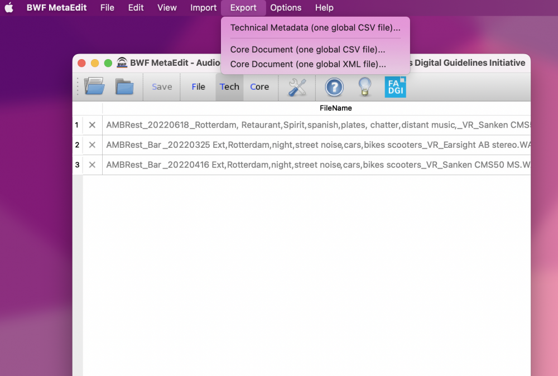Image resolution: width=558 pixels, height=376 pixels.
Task: Open preferences wrench and screwdriver icon
Action: (297, 87)
